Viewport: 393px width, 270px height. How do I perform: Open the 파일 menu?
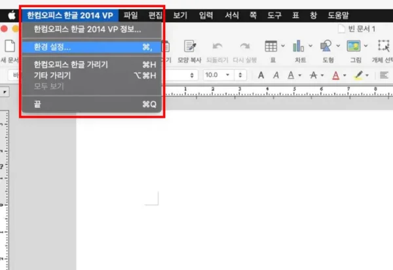130,16
